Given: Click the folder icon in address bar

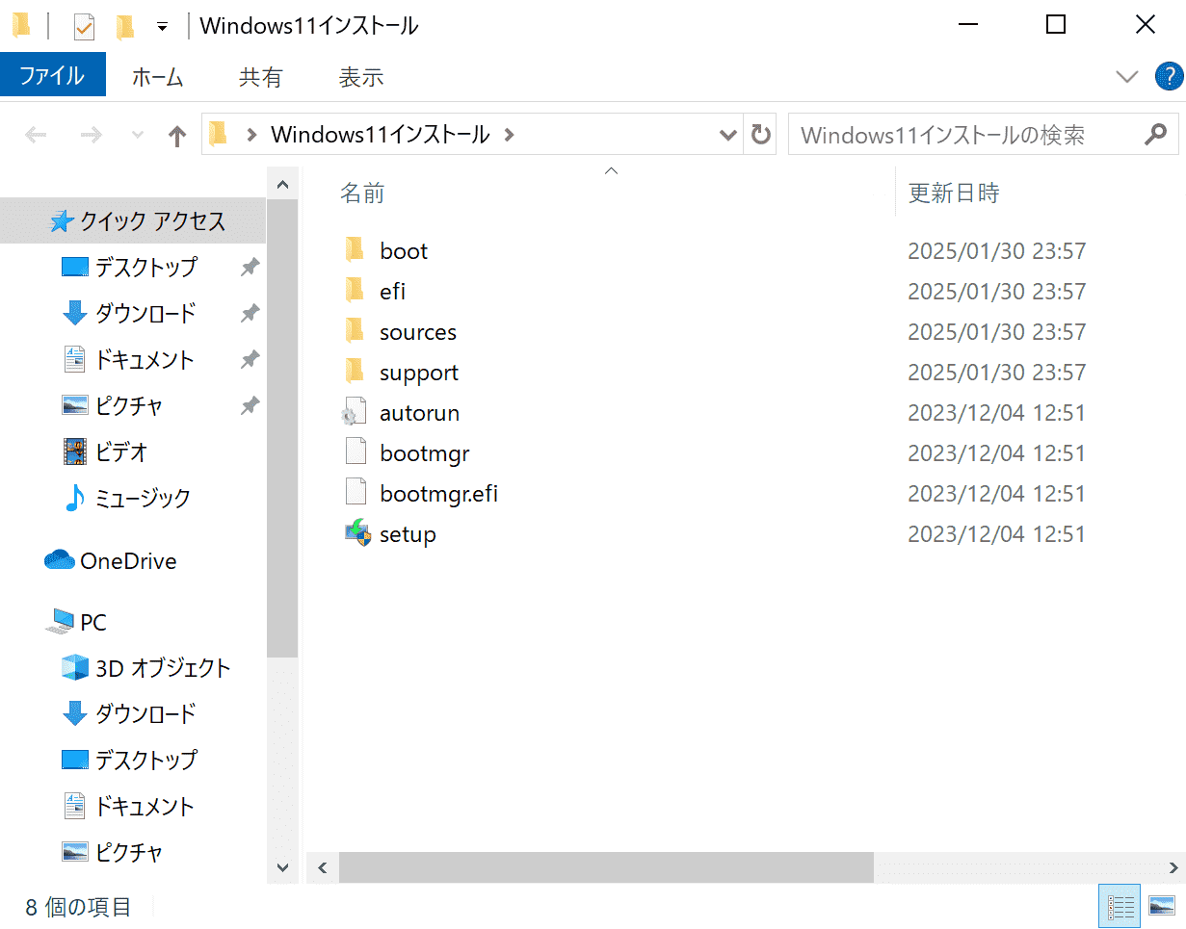Looking at the screenshot, I should 219,134.
